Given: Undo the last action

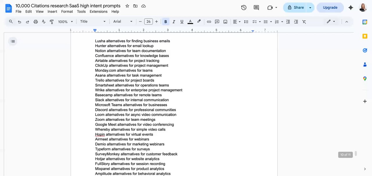Looking at the screenshot, I should click(19, 22).
